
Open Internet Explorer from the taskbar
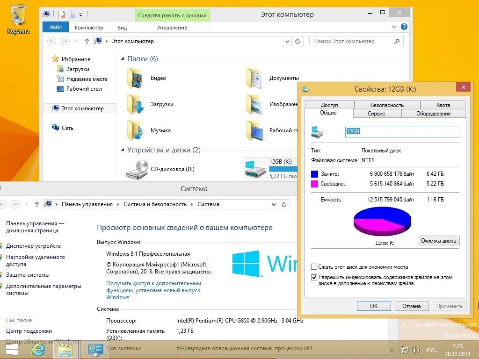tap(38, 350)
